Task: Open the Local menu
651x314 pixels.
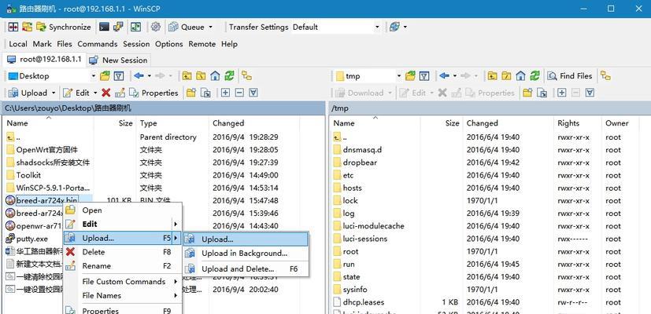Action: tap(18, 44)
